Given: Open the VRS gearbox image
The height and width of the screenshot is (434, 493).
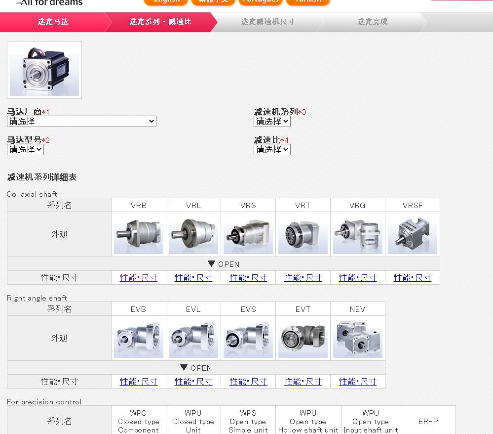Looking at the screenshot, I should (x=248, y=234).
